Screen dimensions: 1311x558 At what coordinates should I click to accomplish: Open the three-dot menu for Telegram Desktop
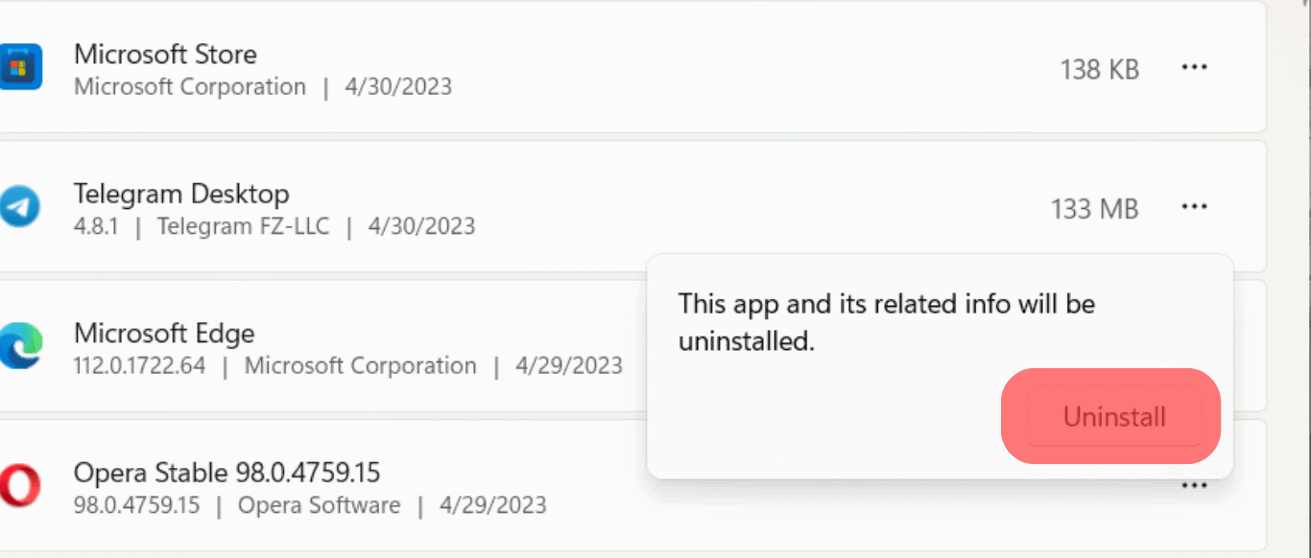[1194, 207]
